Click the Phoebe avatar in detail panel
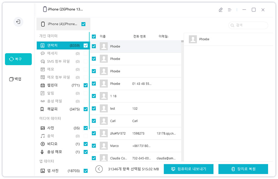Image resolution: width=278 pixels, height=179 pixels. tap(193, 39)
